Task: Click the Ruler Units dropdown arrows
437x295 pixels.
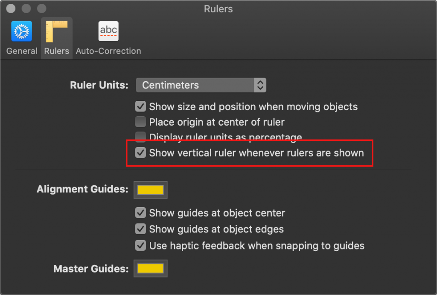Action: tap(259, 85)
